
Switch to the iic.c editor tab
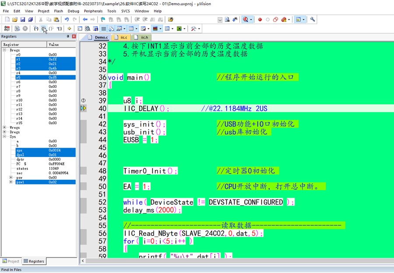point(123,37)
